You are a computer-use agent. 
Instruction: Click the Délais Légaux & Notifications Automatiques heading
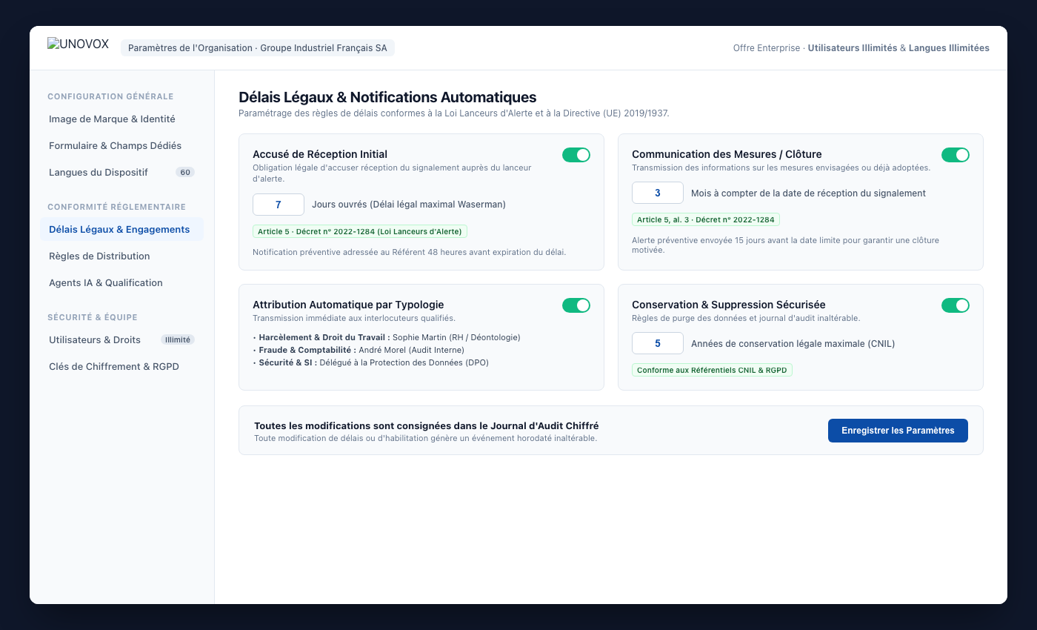[x=387, y=97]
